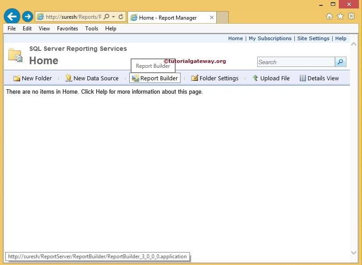Viewport: 362px width, 265px height.
Task: Open Internet Explorer Tools gear icon
Action: tap(350, 16)
